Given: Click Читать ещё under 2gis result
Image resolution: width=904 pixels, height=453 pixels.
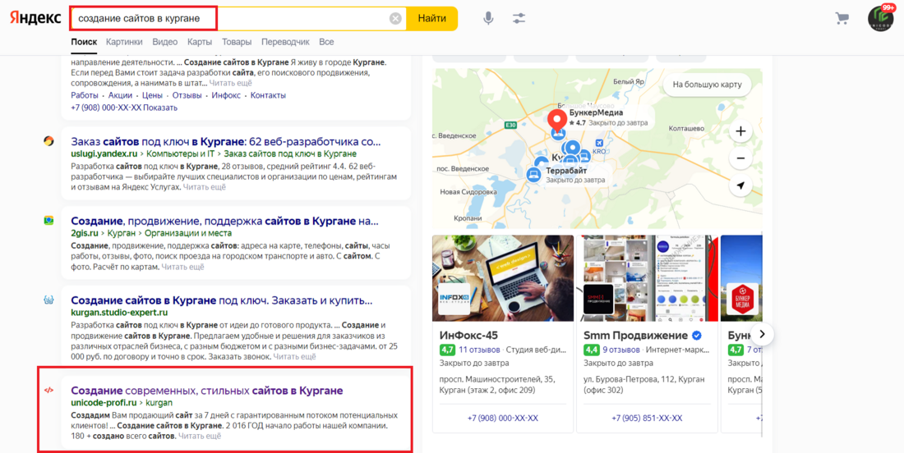Looking at the screenshot, I should click(x=182, y=267).
